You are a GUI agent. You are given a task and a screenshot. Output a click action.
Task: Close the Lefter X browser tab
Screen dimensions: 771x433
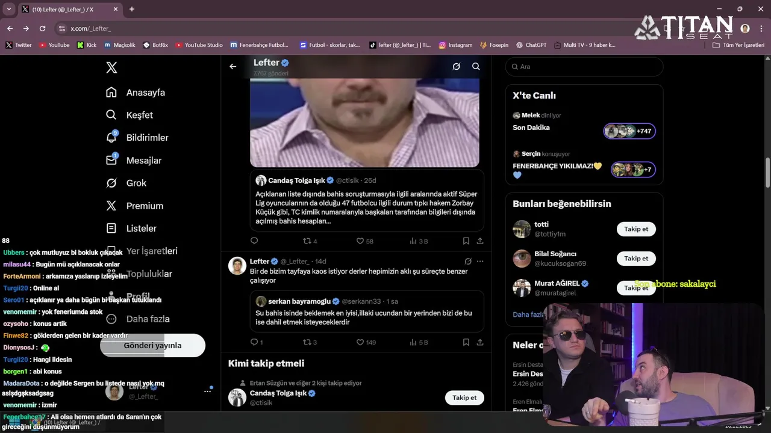(x=114, y=9)
